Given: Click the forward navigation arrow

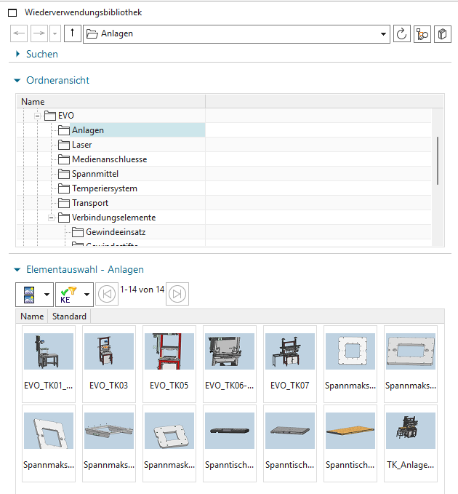Looking at the screenshot, I should 39,33.
